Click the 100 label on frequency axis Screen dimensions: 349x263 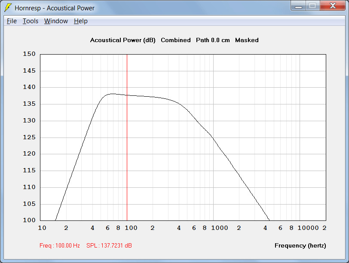[131, 228]
